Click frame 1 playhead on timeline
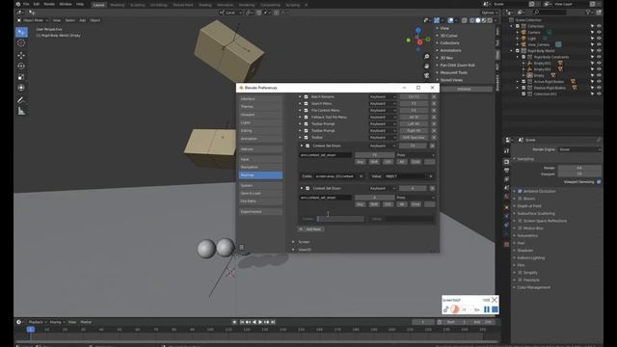The height and width of the screenshot is (347, 617). pyautogui.click(x=30, y=330)
